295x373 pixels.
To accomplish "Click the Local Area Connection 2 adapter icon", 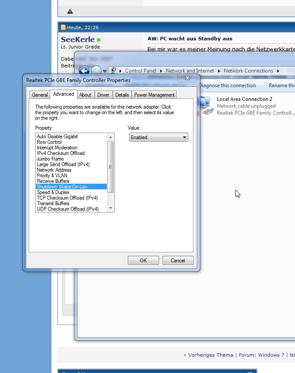I will 206,106.
